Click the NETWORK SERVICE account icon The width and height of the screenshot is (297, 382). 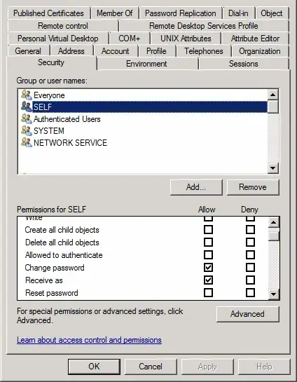(27, 143)
